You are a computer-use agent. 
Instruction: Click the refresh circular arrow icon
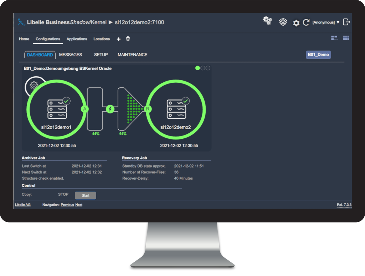306,22
